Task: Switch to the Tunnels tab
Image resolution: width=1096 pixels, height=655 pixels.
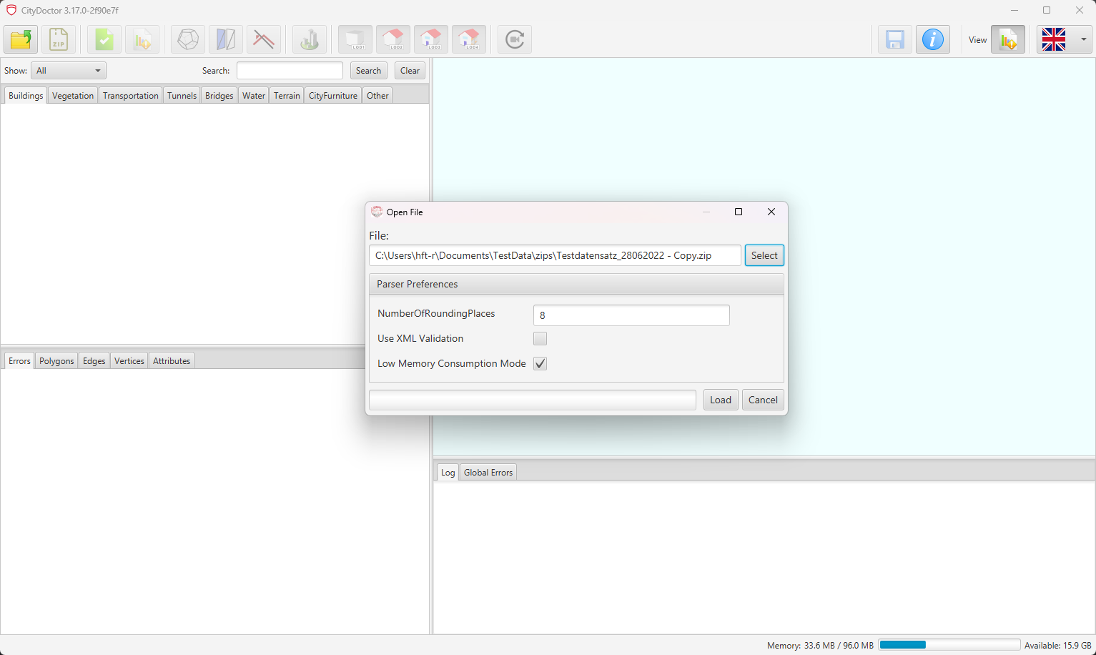Action: click(182, 96)
